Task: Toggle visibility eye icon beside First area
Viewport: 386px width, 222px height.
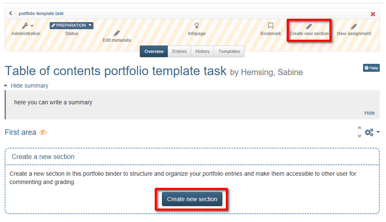Action: tap(43, 132)
